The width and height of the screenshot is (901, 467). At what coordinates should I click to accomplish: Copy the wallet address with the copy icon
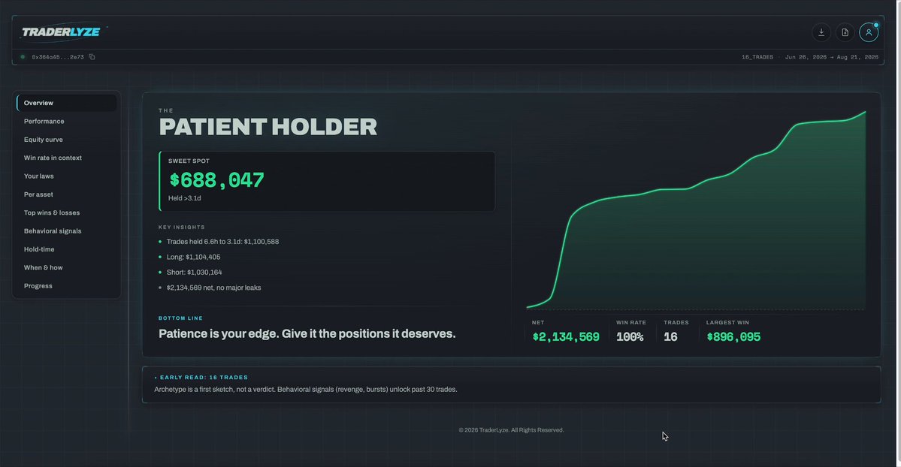[92, 57]
